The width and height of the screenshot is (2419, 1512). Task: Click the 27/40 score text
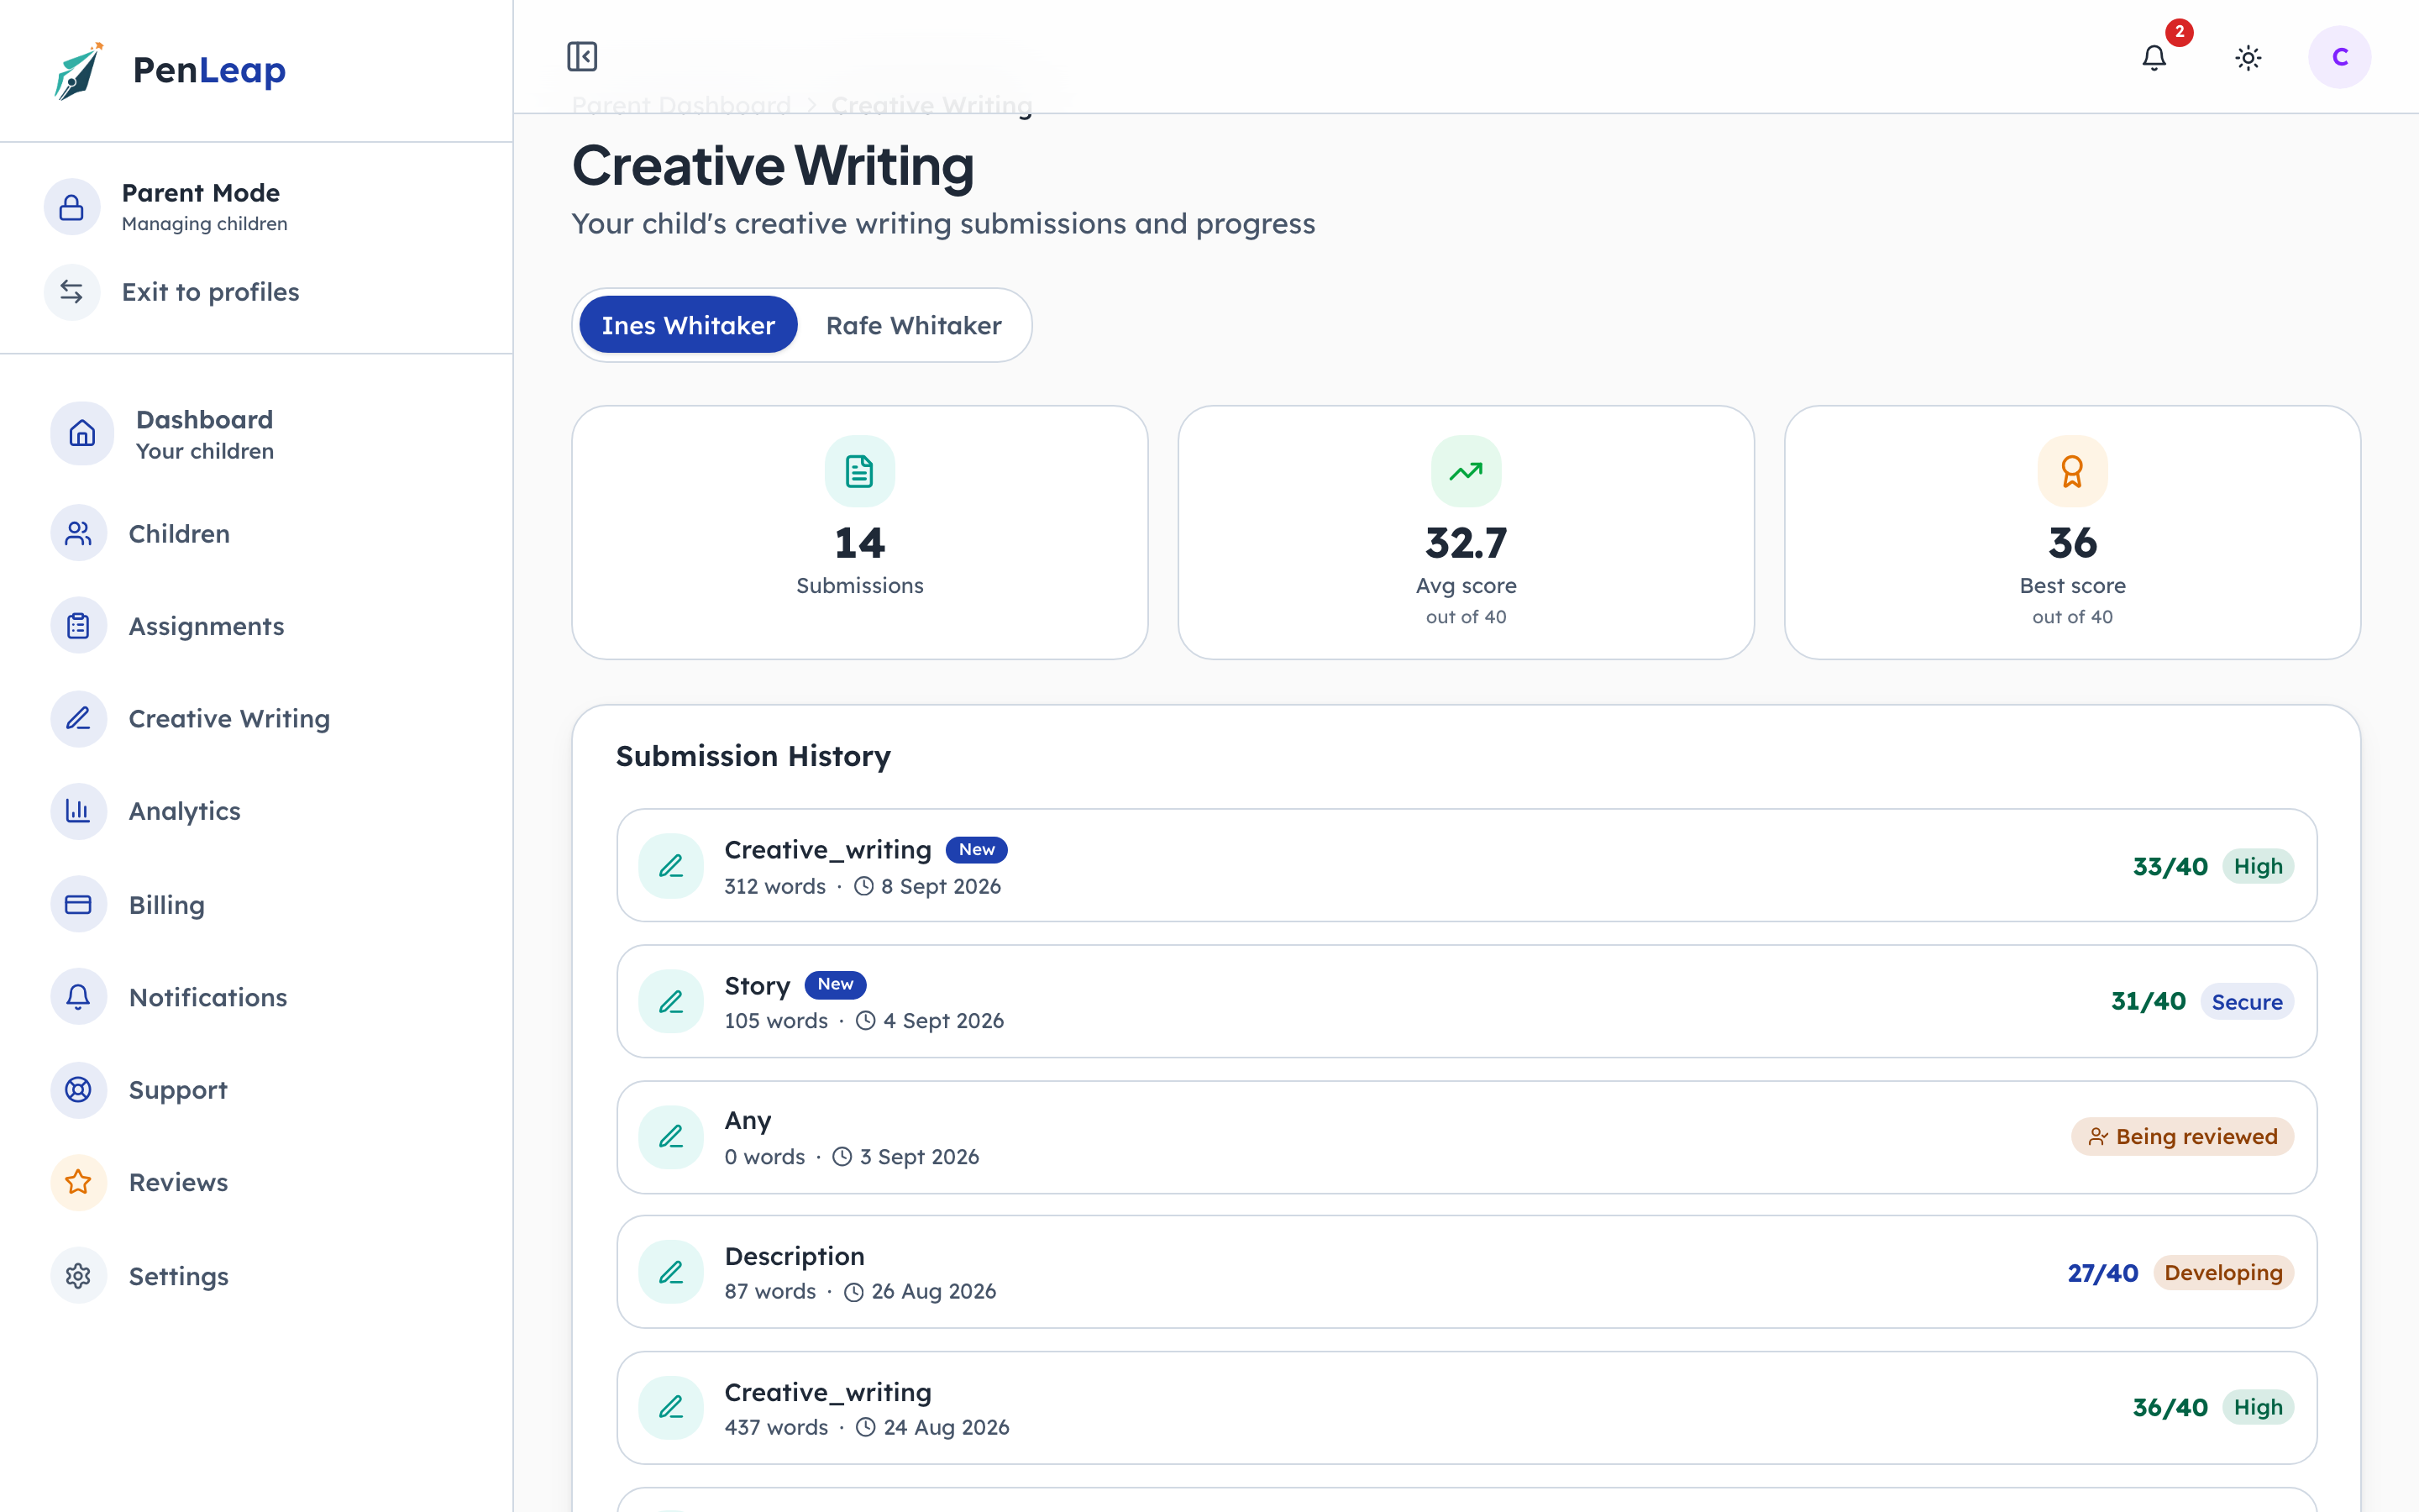[x=2103, y=1273]
